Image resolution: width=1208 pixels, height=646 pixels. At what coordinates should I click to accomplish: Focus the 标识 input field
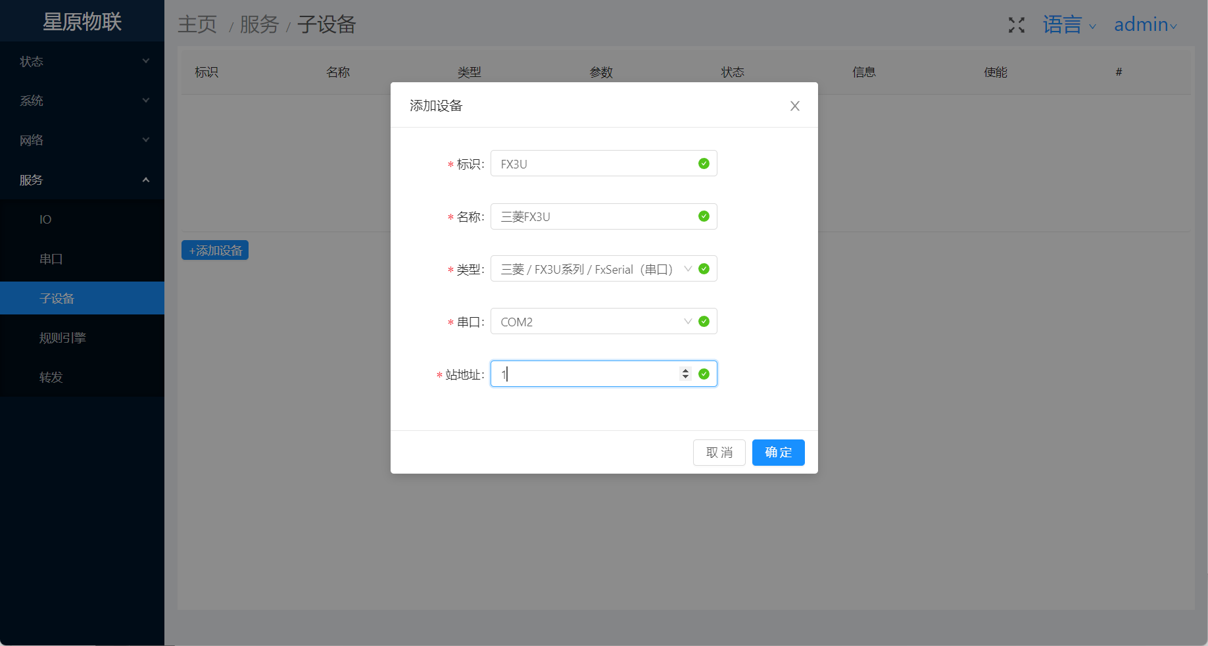(x=604, y=164)
